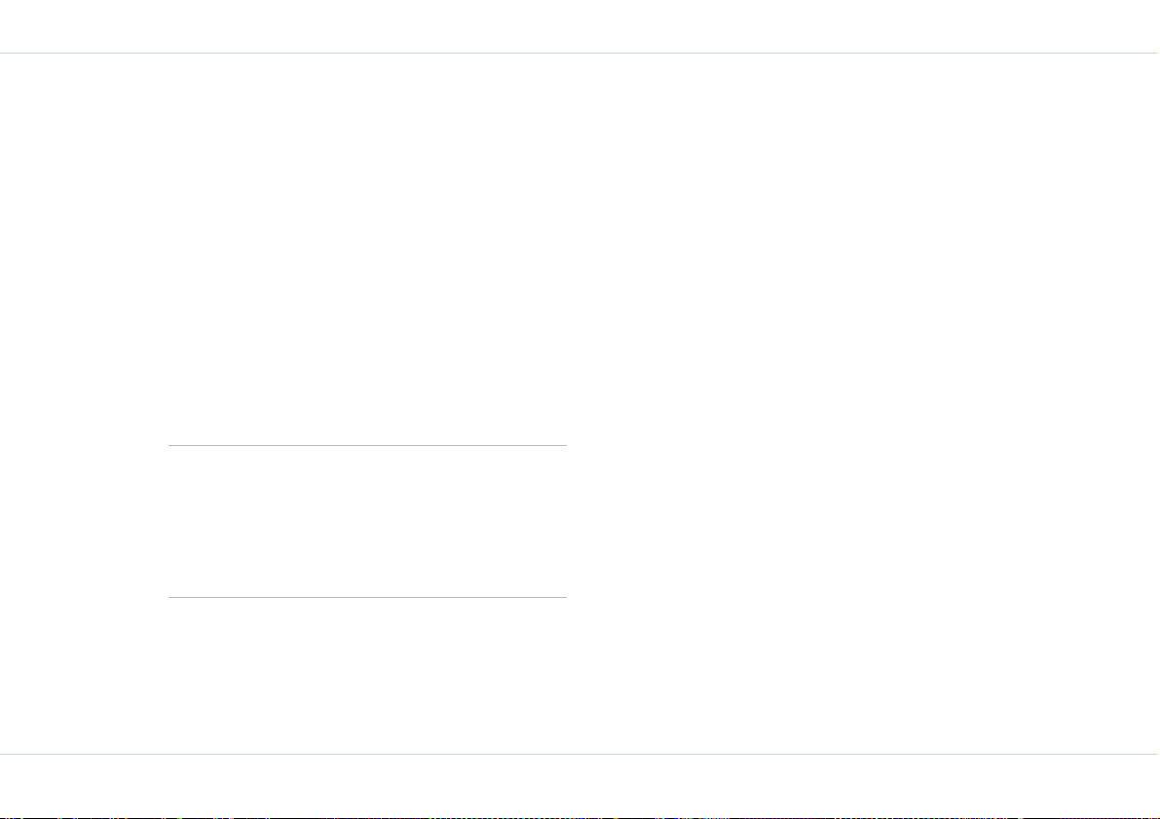
Task: Select the lower gray horizontal rule
Action: [367, 597]
